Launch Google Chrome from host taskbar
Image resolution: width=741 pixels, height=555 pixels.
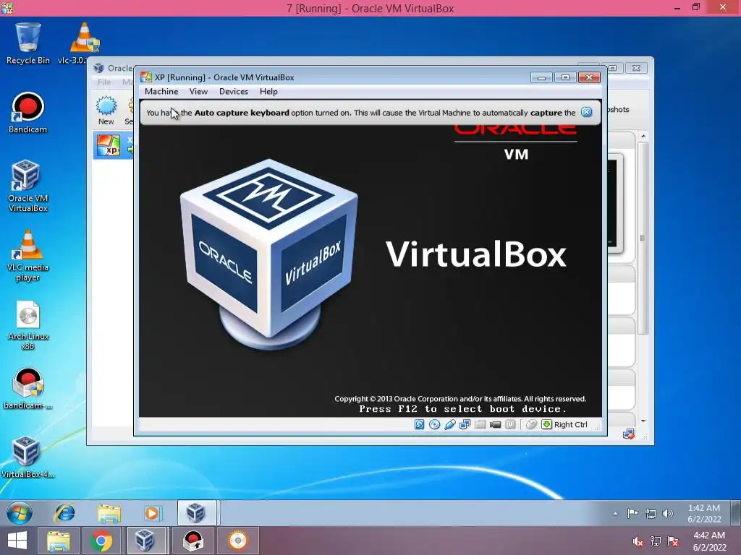[101, 541]
